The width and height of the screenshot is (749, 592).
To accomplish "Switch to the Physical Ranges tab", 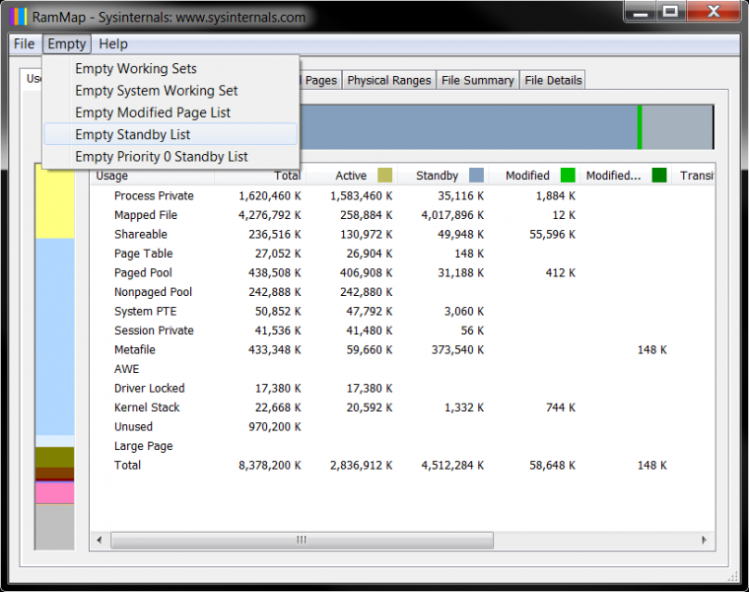I will 389,80.
